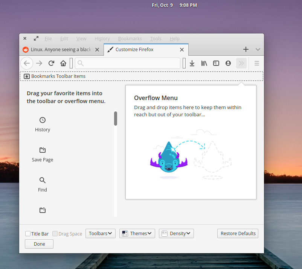Select the Customize Firefox tab
The height and width of the screenshot is (269, 302).
point(146,50)
